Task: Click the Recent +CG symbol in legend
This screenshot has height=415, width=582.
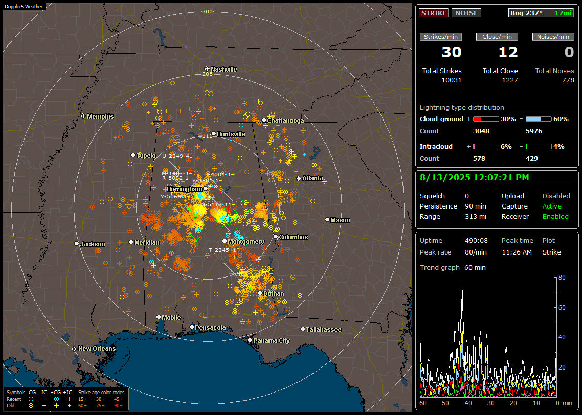Action: point(56,399)
